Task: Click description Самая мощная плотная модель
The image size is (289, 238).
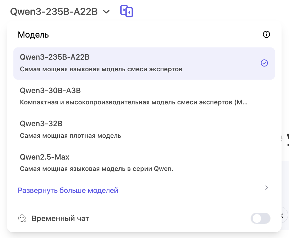Action: (71, 136)
